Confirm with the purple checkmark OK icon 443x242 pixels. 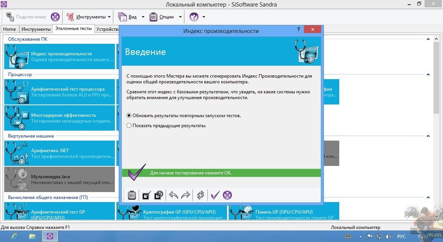[x=215, y=195]
